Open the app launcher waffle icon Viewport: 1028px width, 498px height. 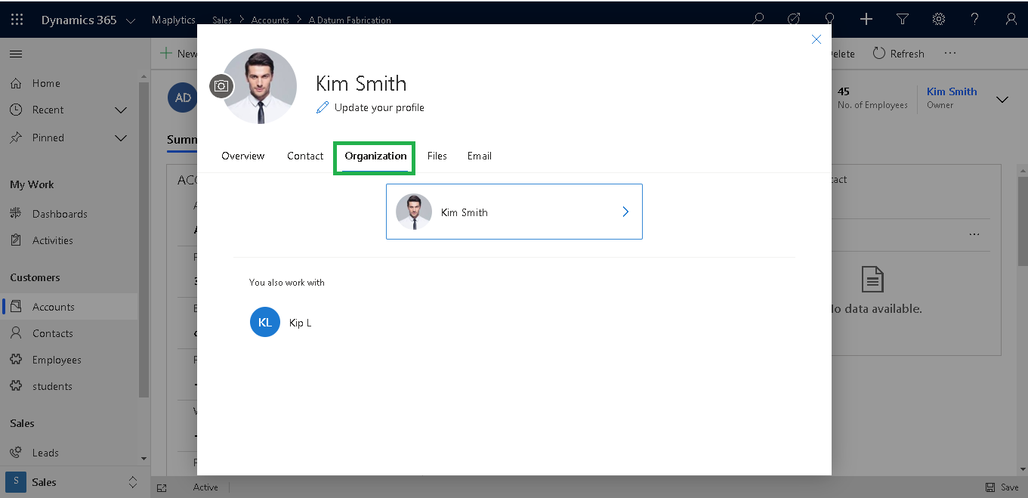(17, 20)
